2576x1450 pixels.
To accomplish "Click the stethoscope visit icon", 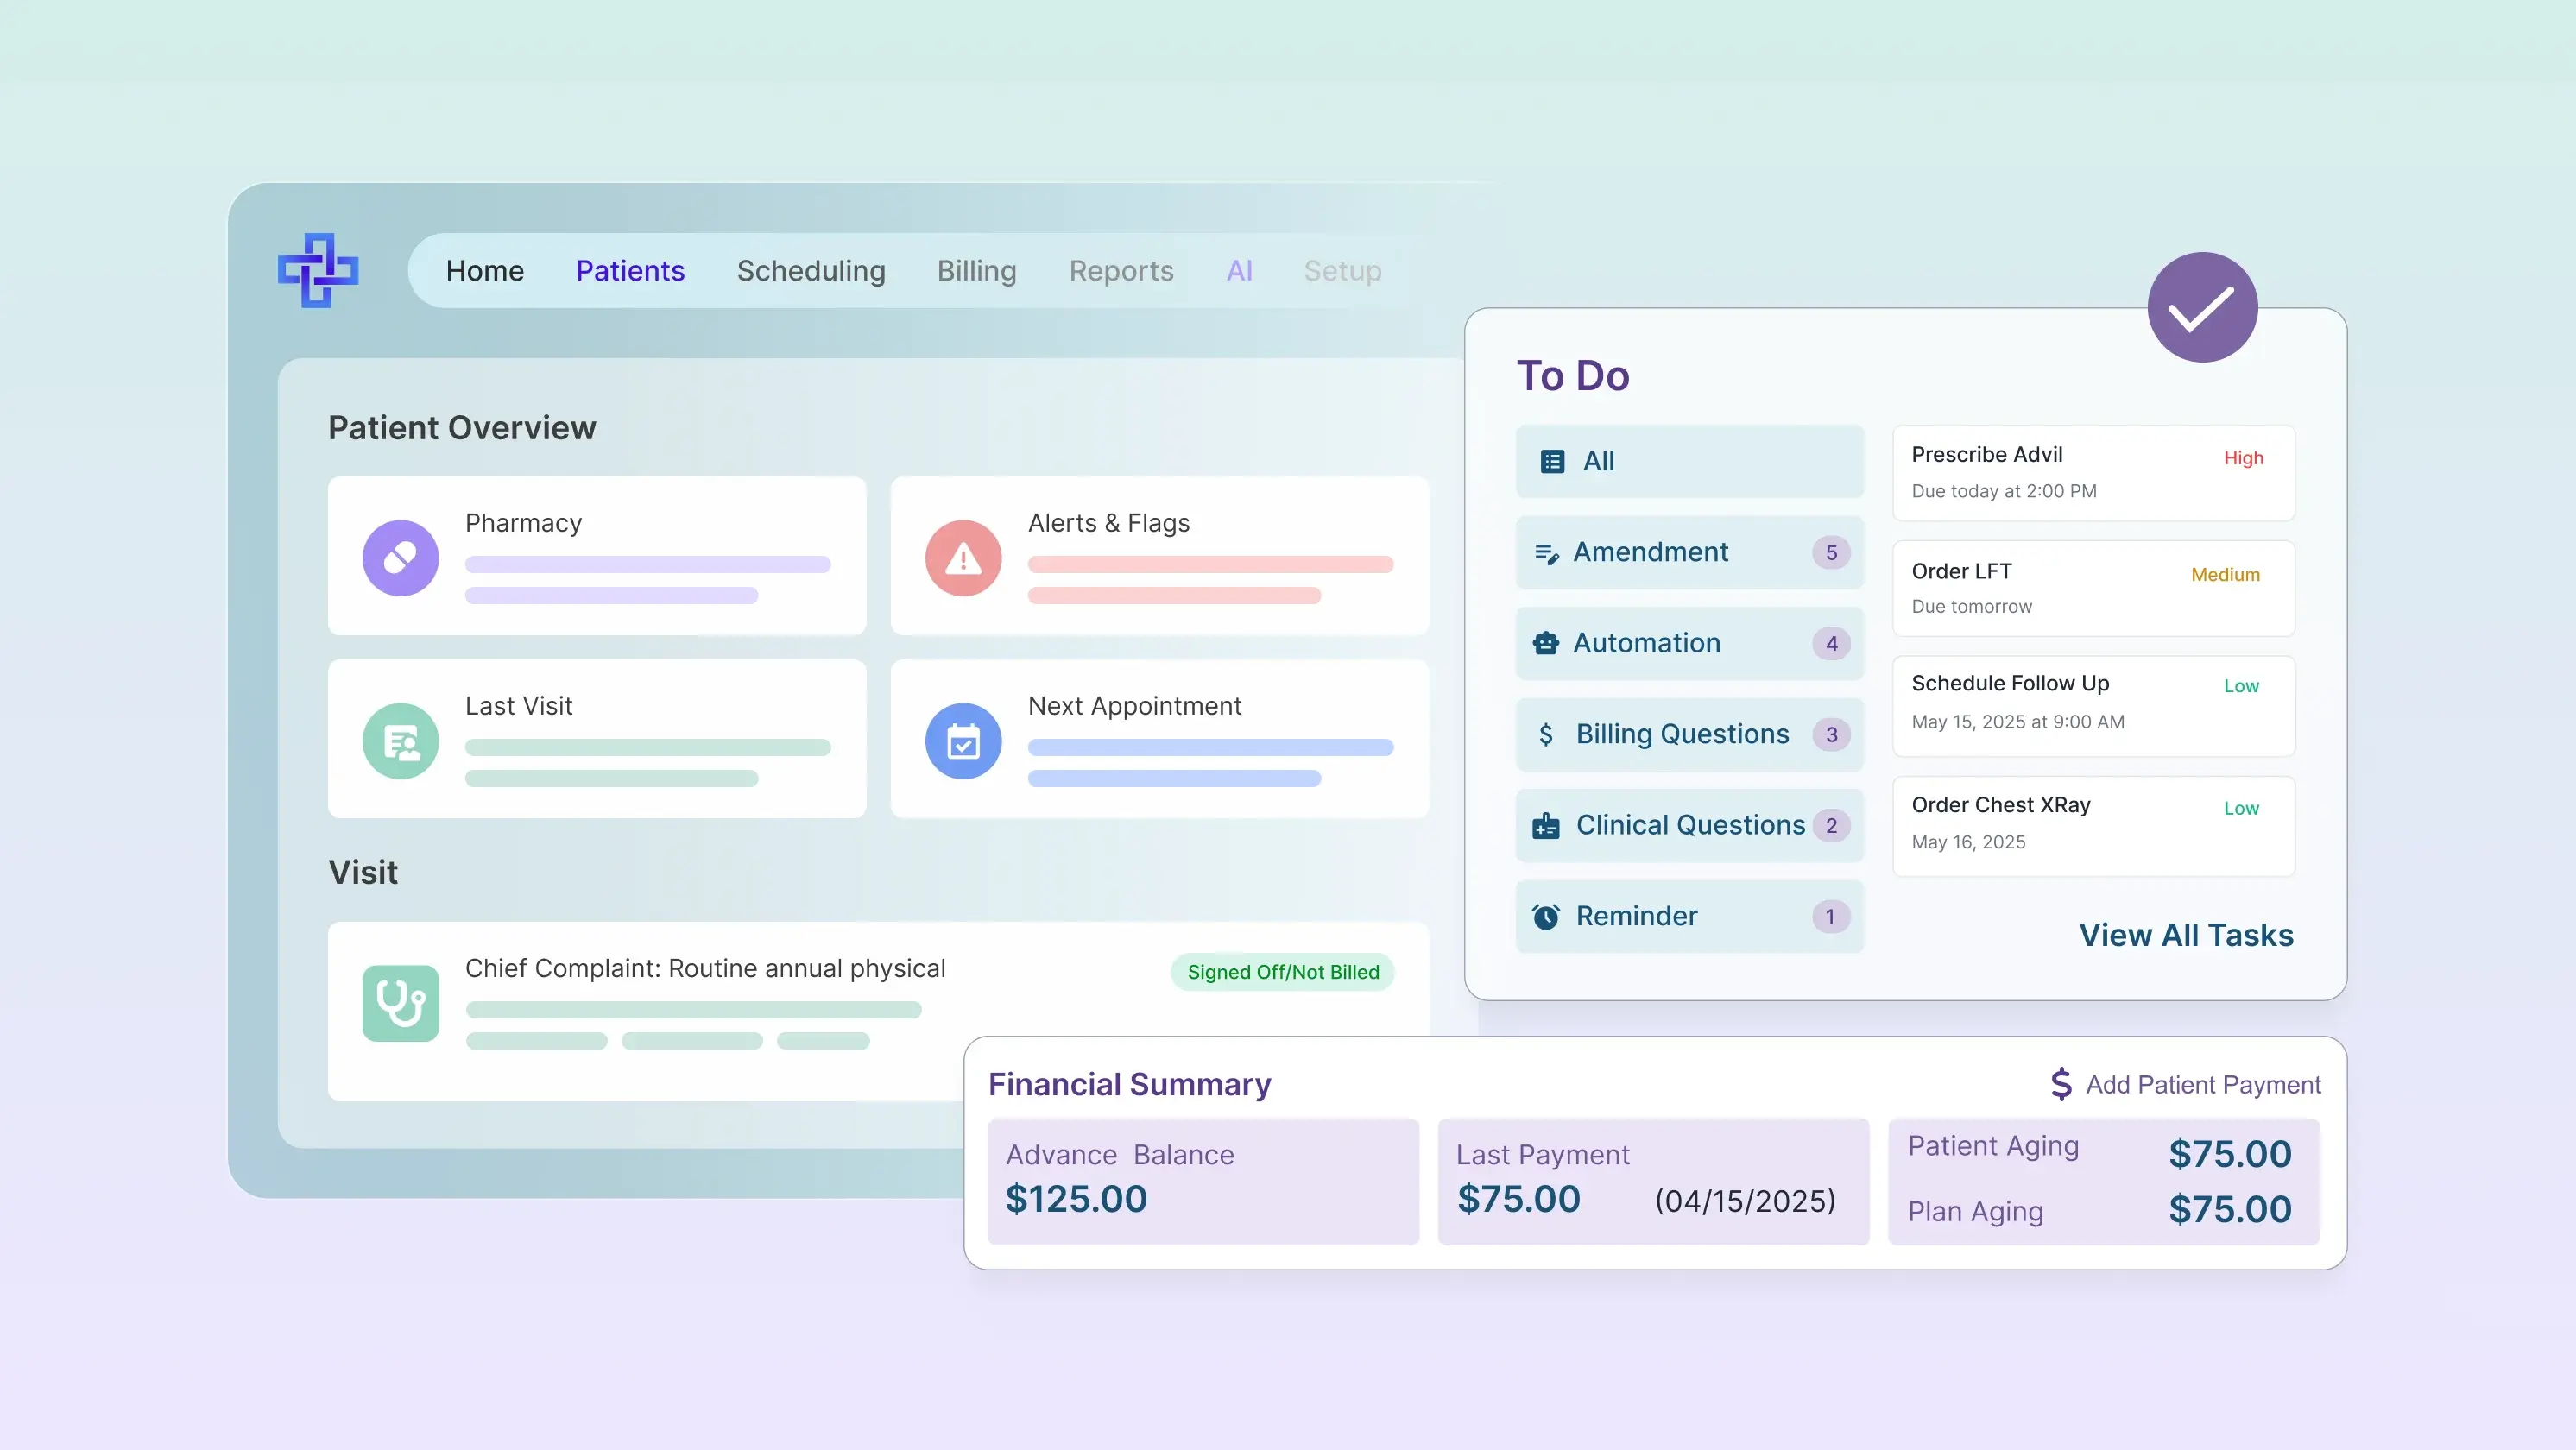I will 400,1003.
